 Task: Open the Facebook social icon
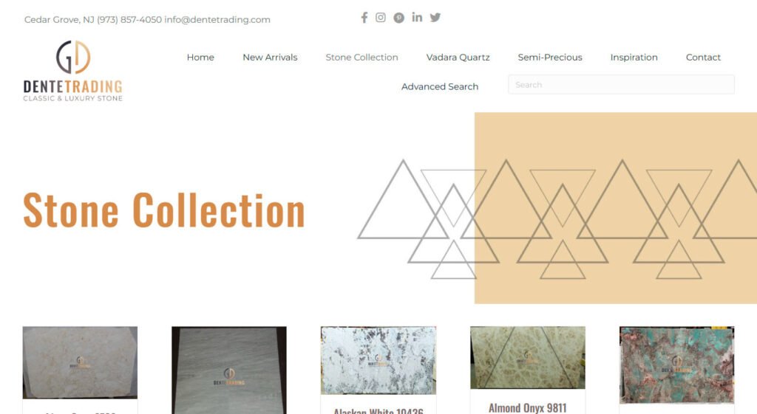(364, 18)
